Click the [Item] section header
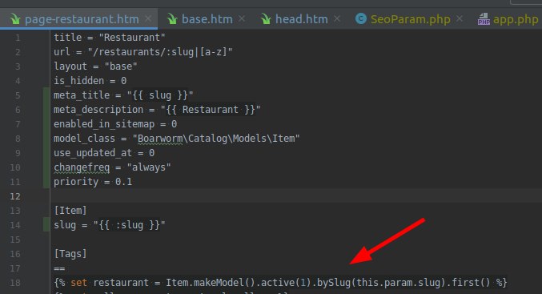The width and height of the screenshot is (542, 294). pos(70,211)
